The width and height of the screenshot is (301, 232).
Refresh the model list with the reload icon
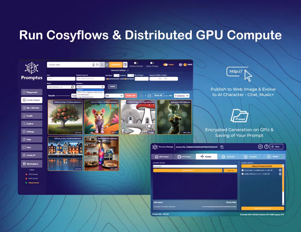[72, 87]
